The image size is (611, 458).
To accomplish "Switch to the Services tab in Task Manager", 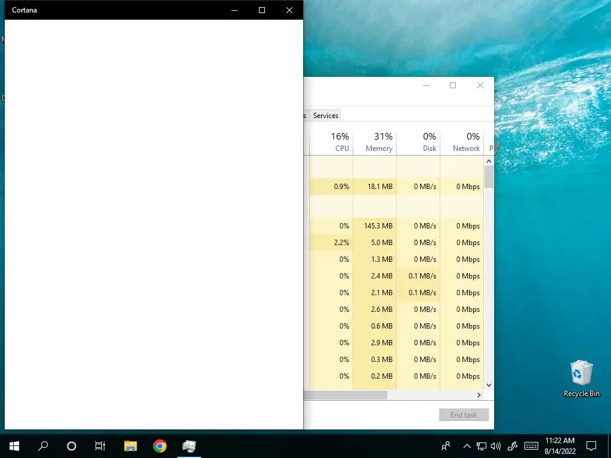I will coord(326,115).
